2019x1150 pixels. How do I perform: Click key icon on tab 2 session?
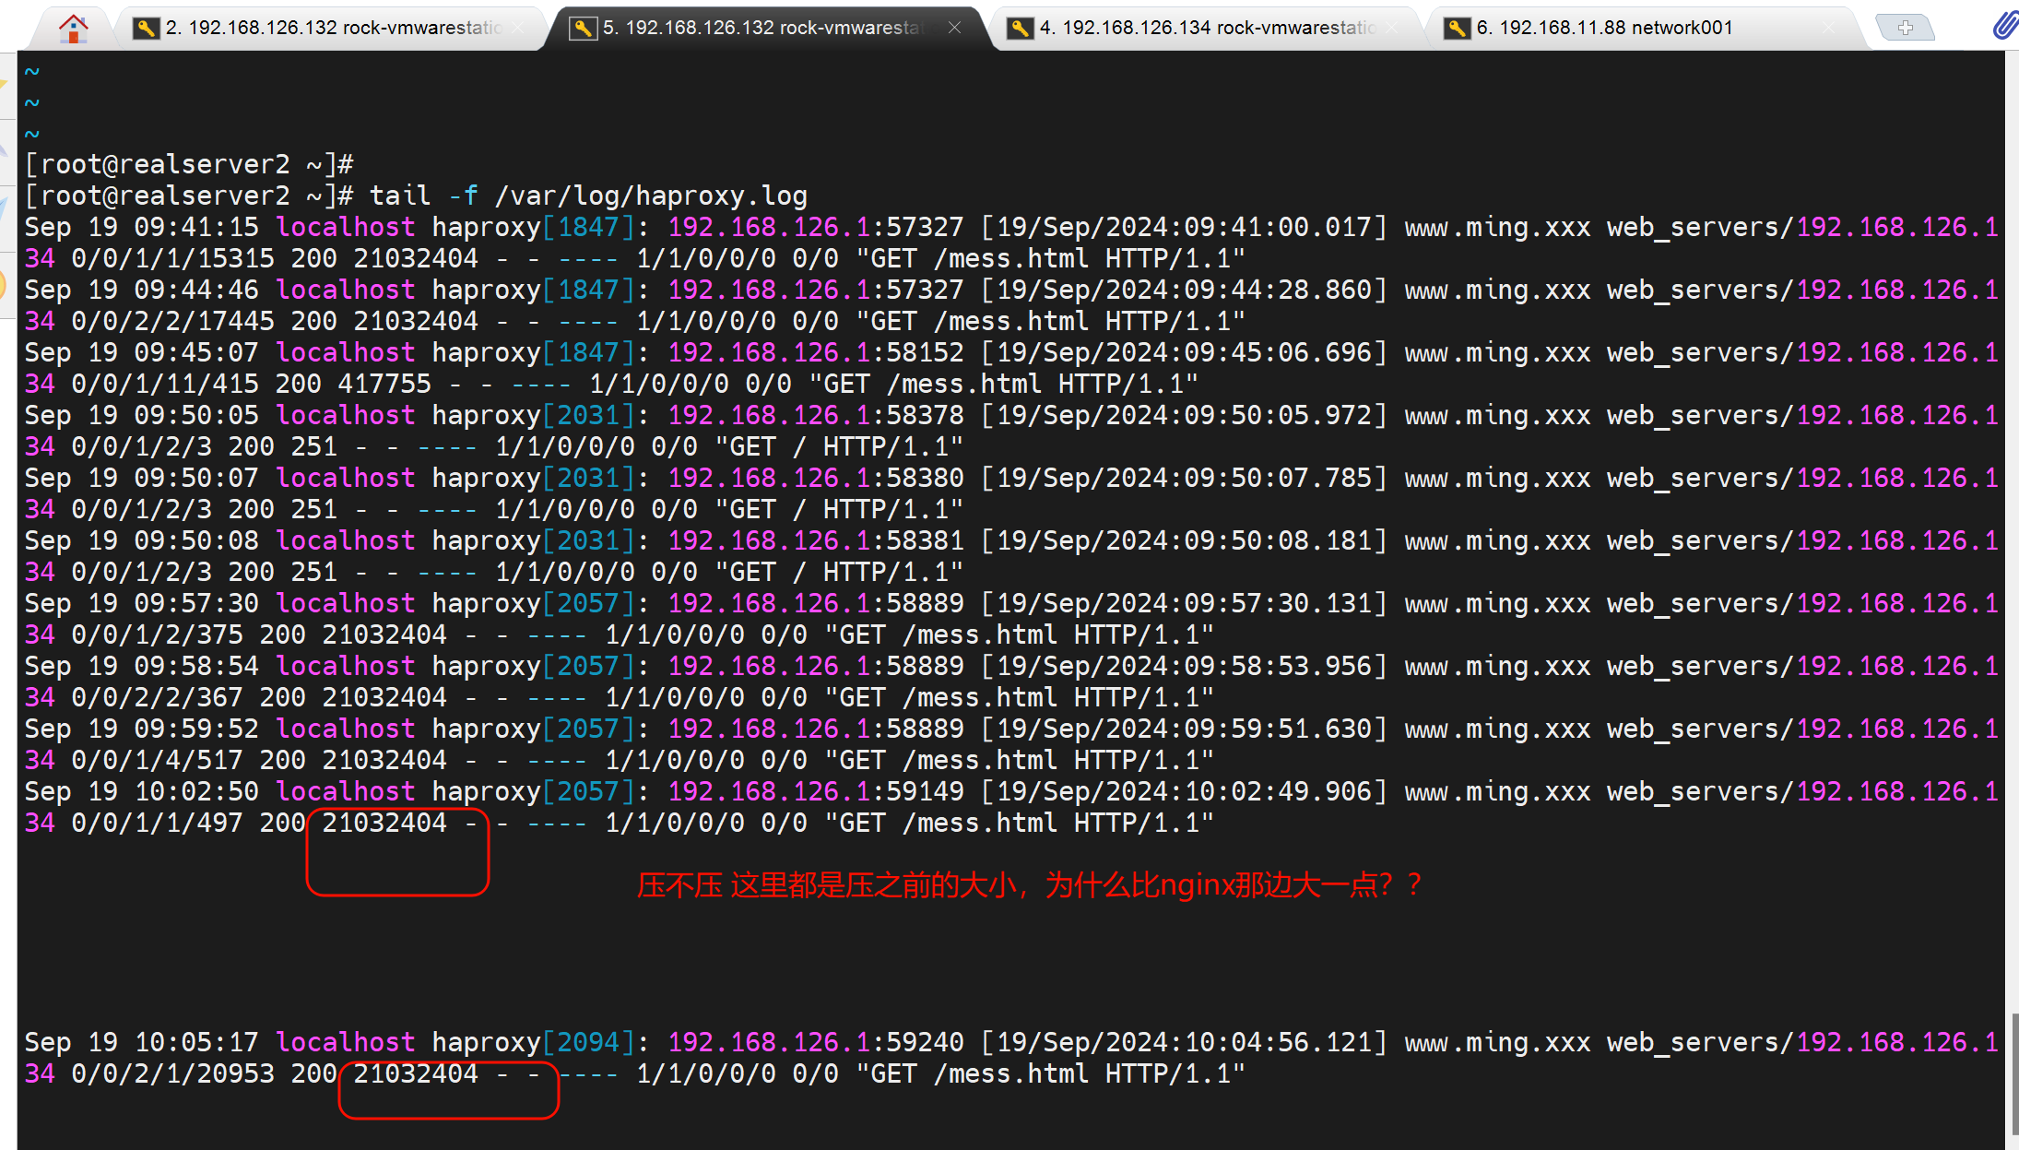[x=145, y=29]
